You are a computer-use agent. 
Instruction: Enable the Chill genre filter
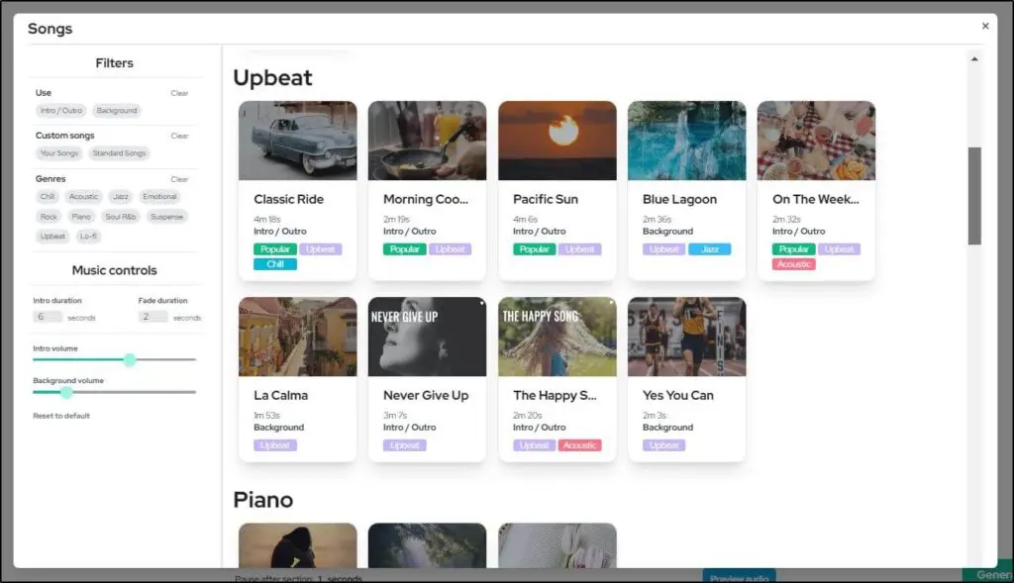46,196
